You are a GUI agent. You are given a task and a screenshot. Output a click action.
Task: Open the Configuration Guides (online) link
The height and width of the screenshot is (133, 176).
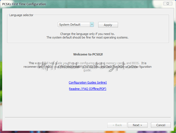coord(88,82)
